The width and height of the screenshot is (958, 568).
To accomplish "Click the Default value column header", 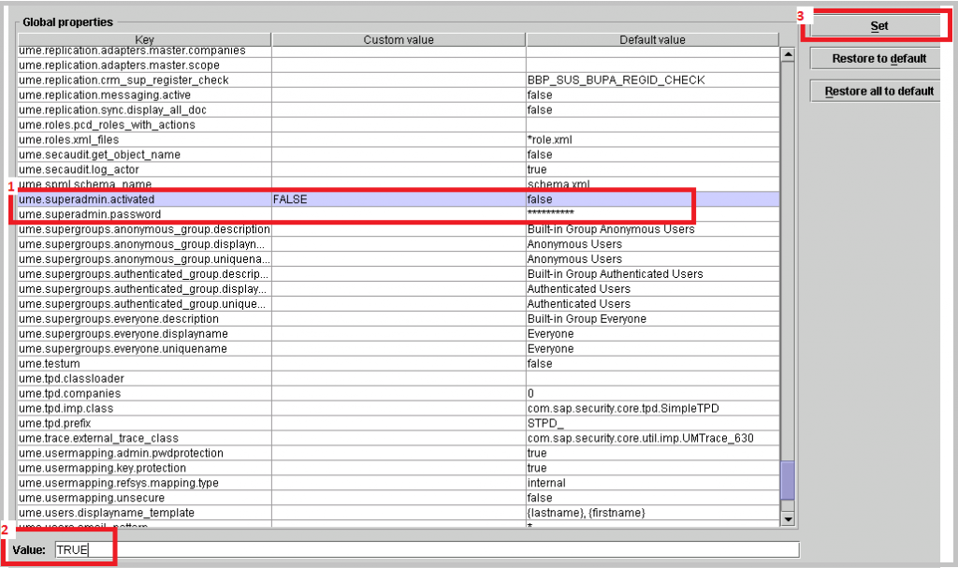I will click(x=653, y=39).
